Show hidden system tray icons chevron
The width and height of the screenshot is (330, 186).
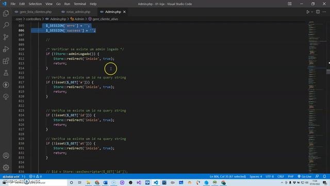[x=282, y=182]
